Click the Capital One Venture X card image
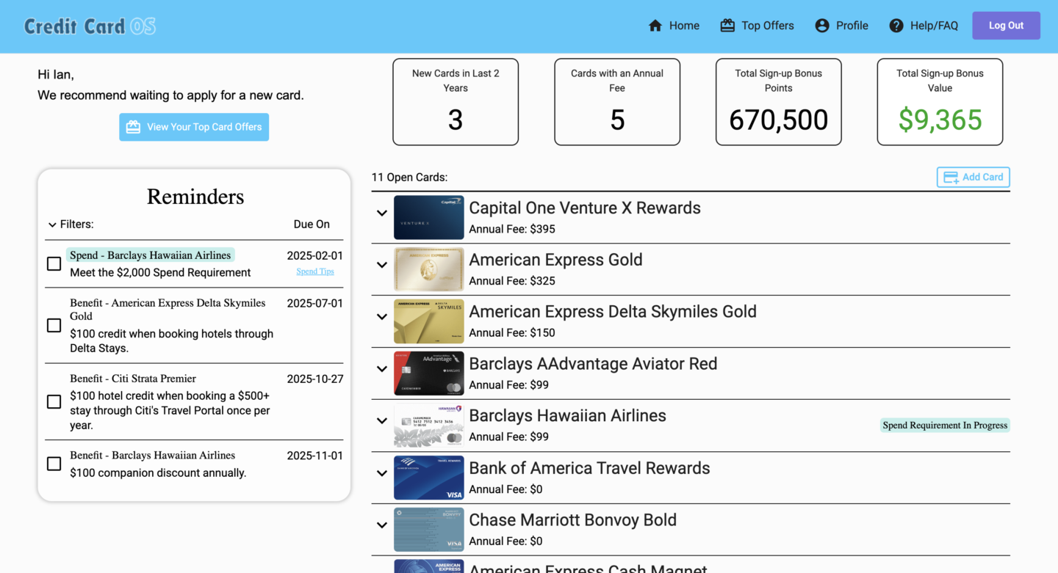1058x573 pixels. (x=429, y=217)
